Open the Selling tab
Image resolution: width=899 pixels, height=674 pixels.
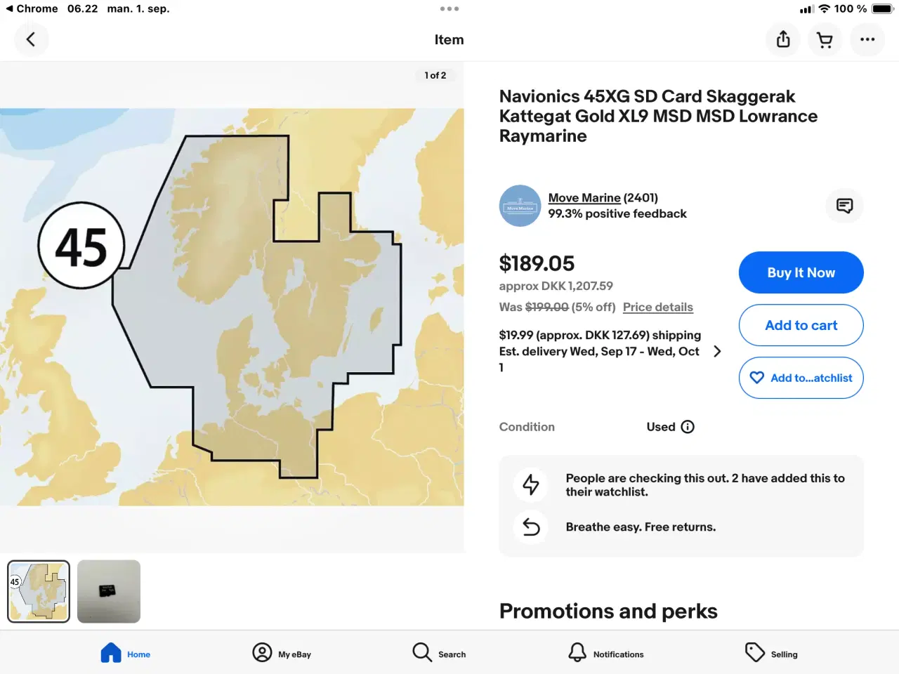click(771, 654)
